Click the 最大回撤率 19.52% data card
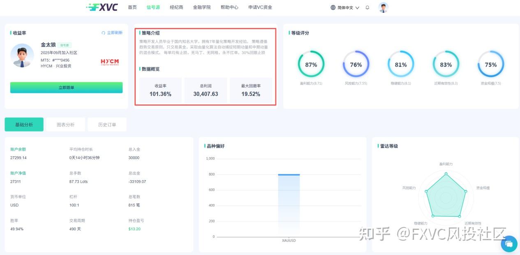520x255 pixels. 251,90
